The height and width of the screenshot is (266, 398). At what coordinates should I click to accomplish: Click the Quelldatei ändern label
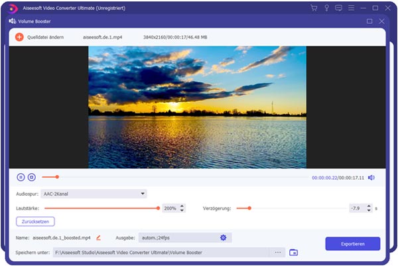pyautogui.click(x=45, y=37)
